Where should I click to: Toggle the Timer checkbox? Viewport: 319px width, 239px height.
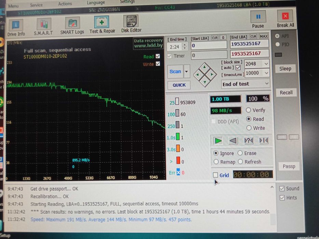169,56
